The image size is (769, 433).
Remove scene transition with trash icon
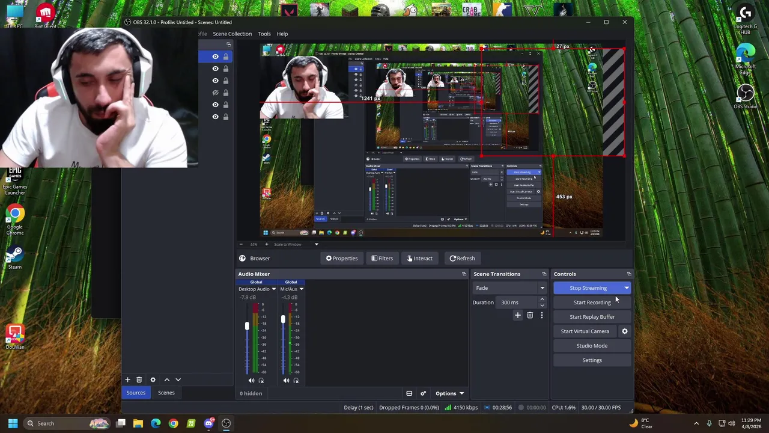click(x=530, y=315)
